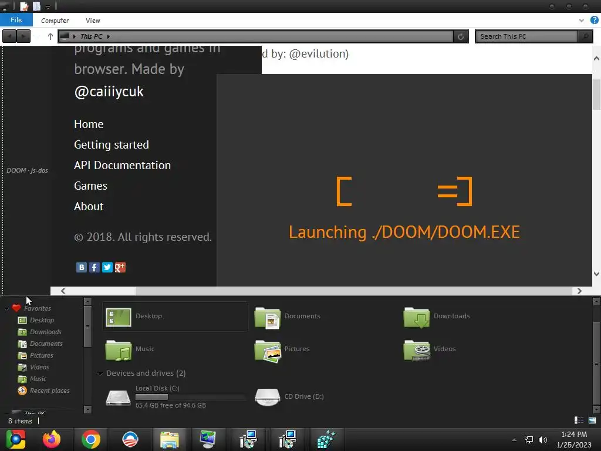Open Getting started page link

pos(112,144)
